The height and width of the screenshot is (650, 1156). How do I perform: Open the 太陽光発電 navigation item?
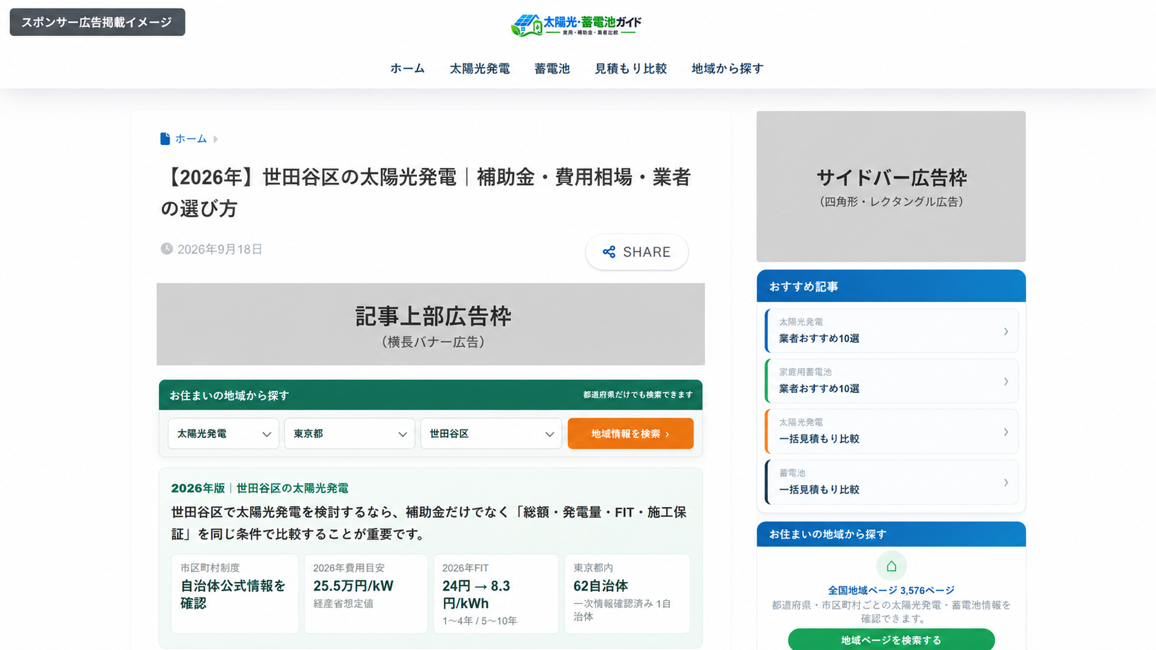tap(480, 68)
